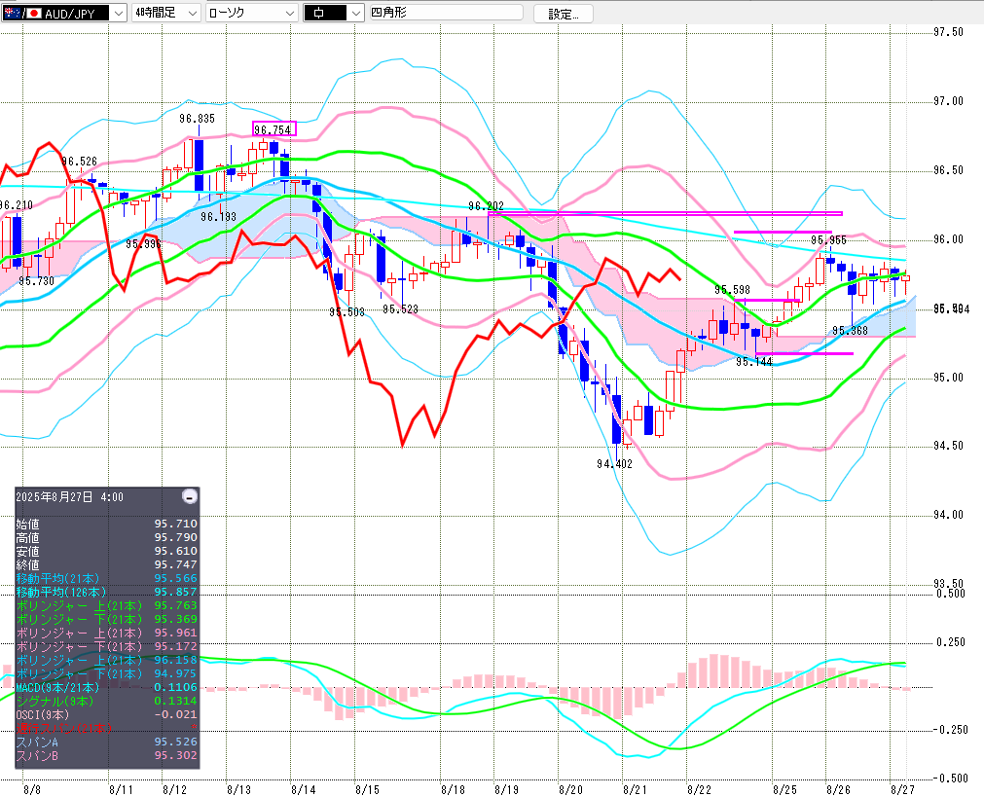The width and height of the screenshot is (984, 797).
Task: Click the スパンB row valued 95.302
Action: pos(107,755)
